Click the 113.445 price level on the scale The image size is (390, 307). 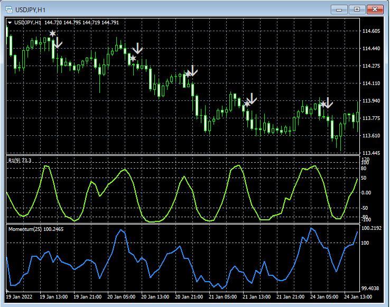tap(372, 153)
